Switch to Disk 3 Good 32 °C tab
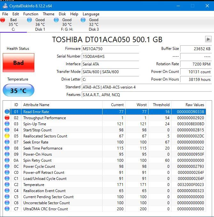Viewport: 214px width, 217px height. [94, 25]
